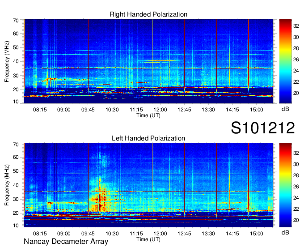Click 15:00 time tick under Right Handed plot

click(x=257, y=110)
